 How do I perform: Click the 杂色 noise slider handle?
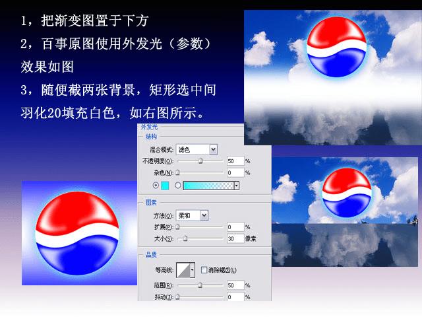click(x=177, y=172)
